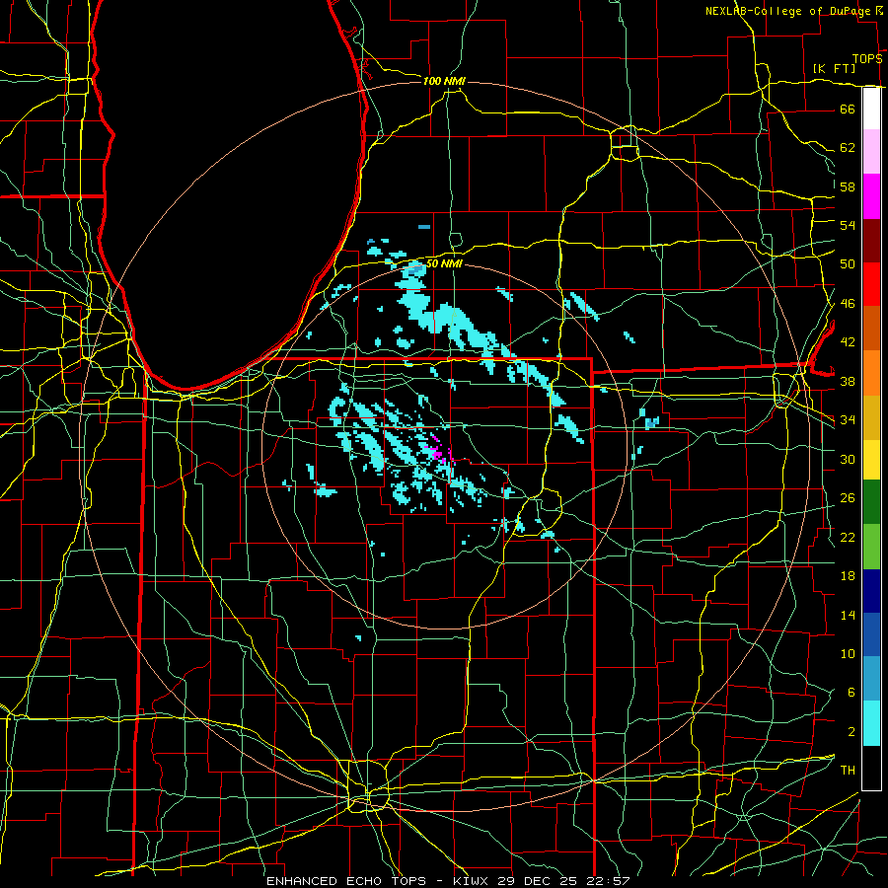
Task: Select the navy blue legend swatch
Action: pos(871,591)
